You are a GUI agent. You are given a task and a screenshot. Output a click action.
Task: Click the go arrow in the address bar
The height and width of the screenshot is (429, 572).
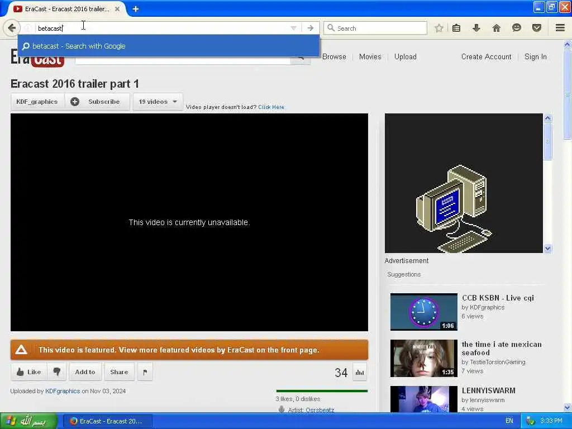click(311, 28)
